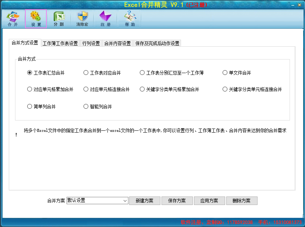The height and width of the screenshot is (227, 305).
Task: Open the 注册 (Register) icon
Action: [106, 19]
